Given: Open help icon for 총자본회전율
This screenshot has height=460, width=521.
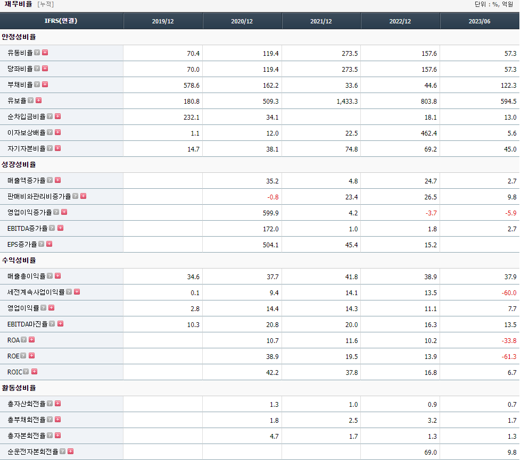Looking at the screenshot, I should (50, 435).
